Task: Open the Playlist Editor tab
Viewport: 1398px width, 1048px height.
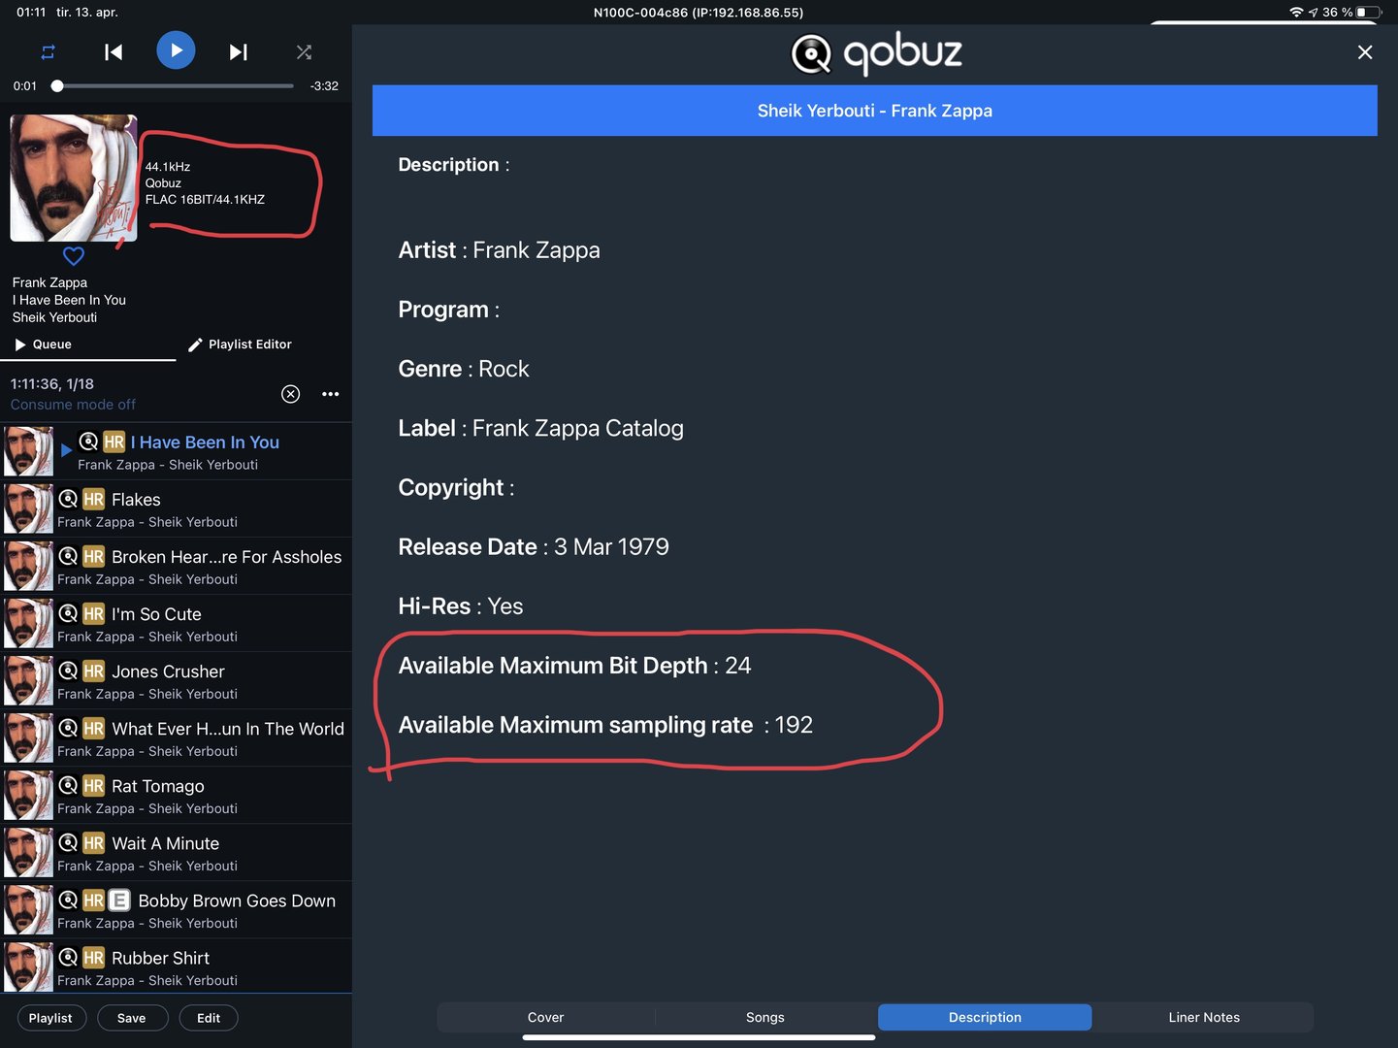Action: 240,344
